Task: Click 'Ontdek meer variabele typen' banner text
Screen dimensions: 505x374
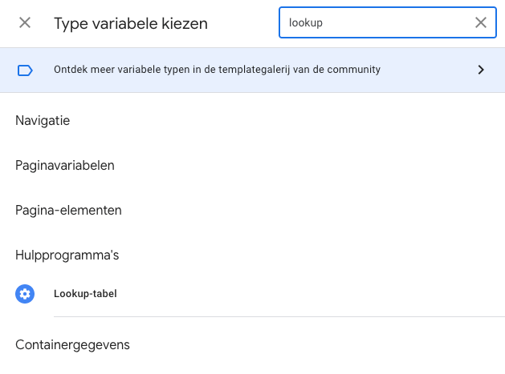Action: (x=217, y=70)
